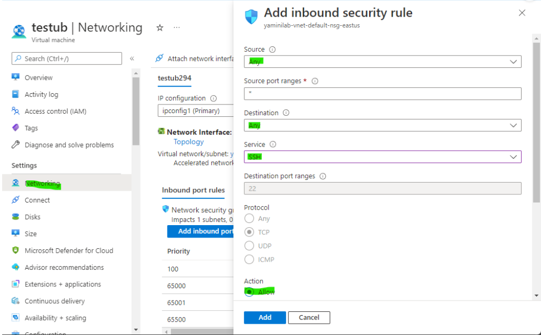
Task: Open the more options ellipsis next to star
Action: click(177, 27)
